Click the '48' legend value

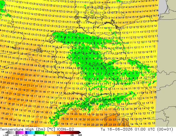coord(80,135)
